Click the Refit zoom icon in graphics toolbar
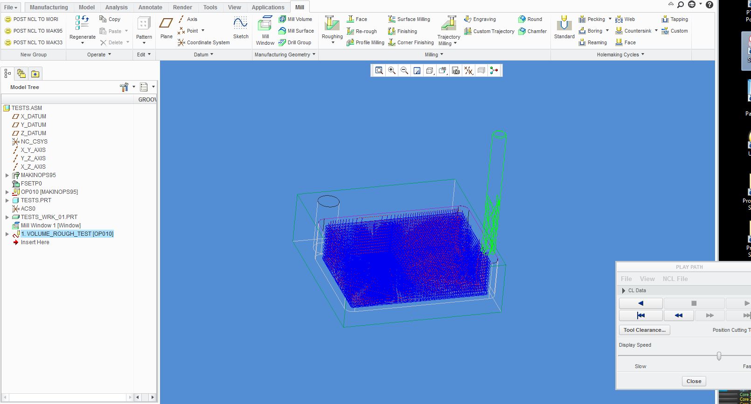 click(x=379, y=70)
